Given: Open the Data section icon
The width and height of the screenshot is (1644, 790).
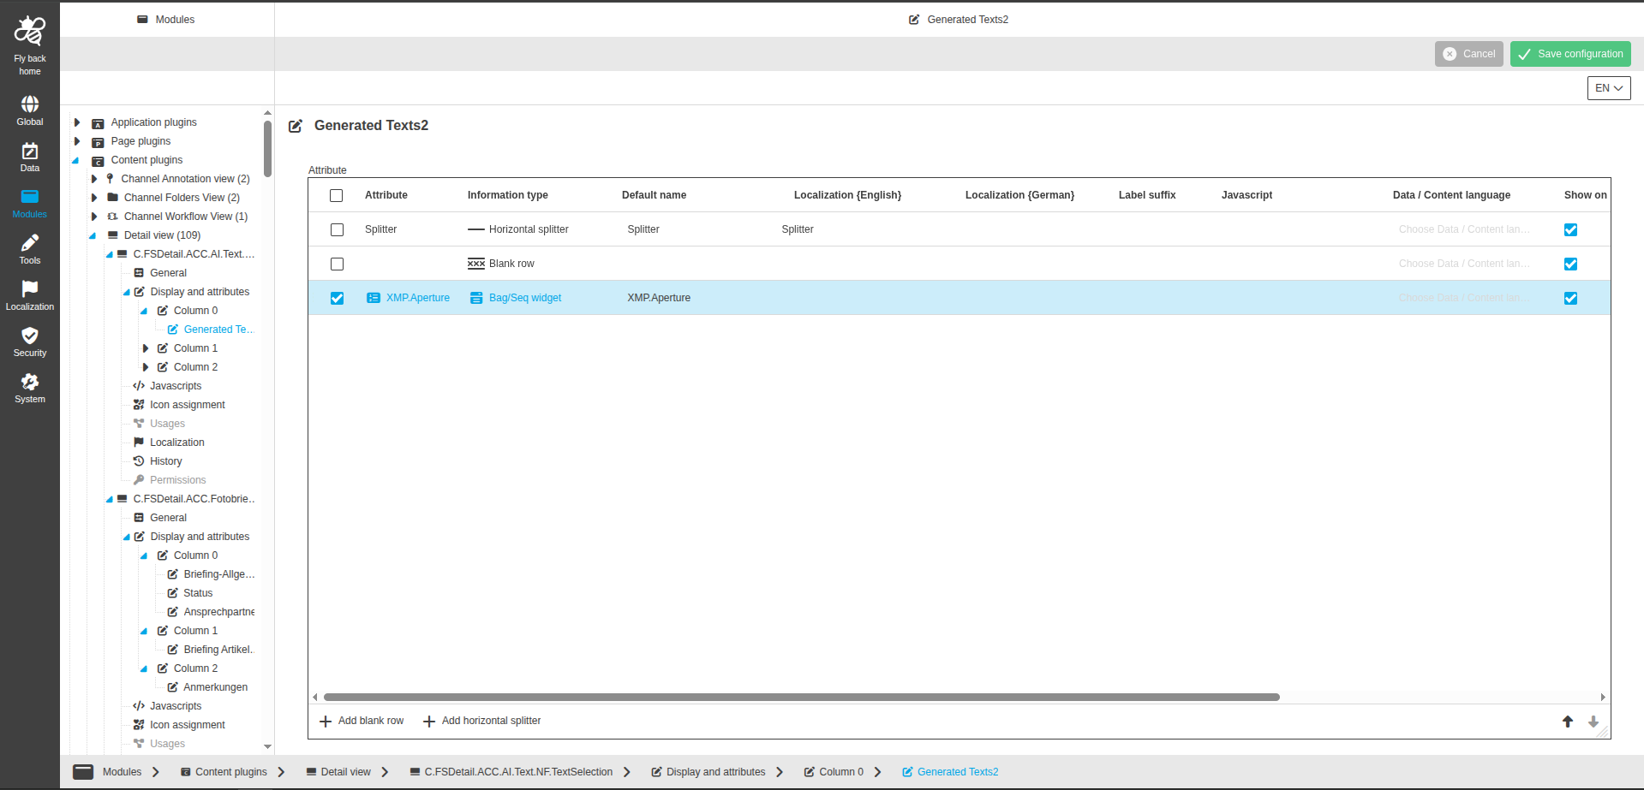Looking at the screenshot, I should (x=30, y=151).
